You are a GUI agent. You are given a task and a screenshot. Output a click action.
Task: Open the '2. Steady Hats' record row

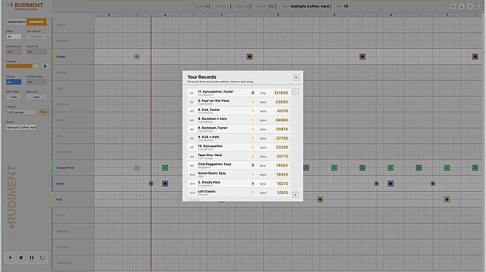(239, 184)
